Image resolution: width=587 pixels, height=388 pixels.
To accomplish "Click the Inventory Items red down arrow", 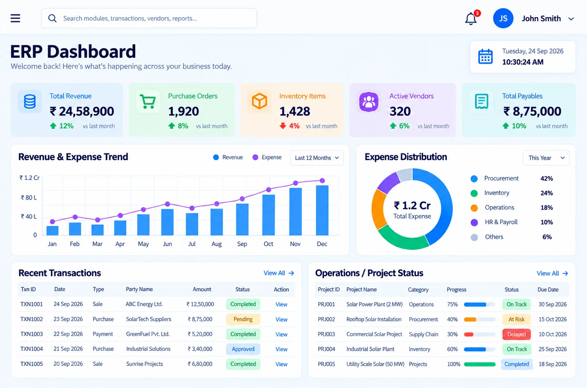I will [283, 126].
